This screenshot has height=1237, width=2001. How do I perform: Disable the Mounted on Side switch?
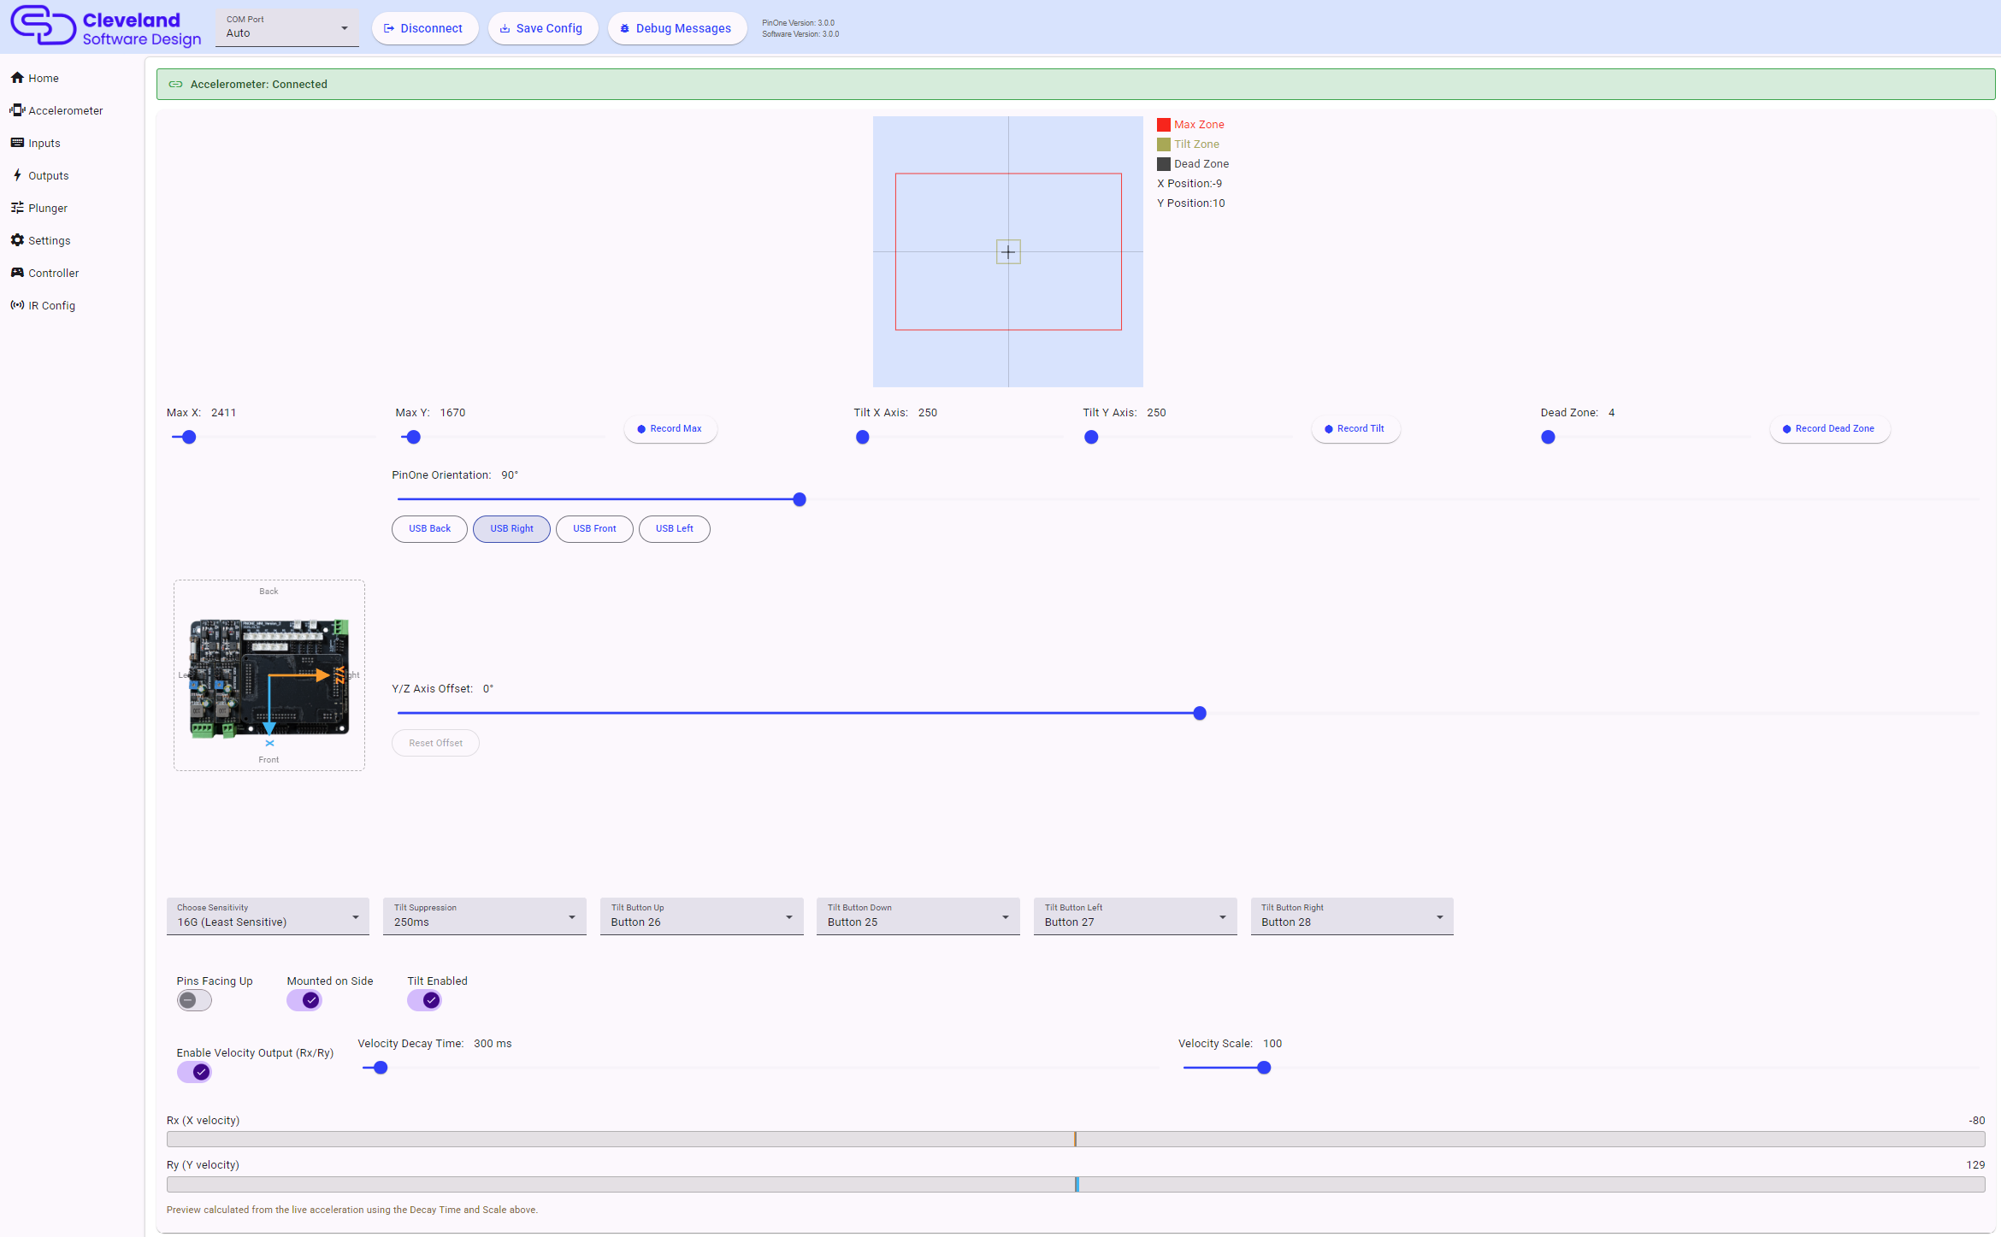(304, 1000)
